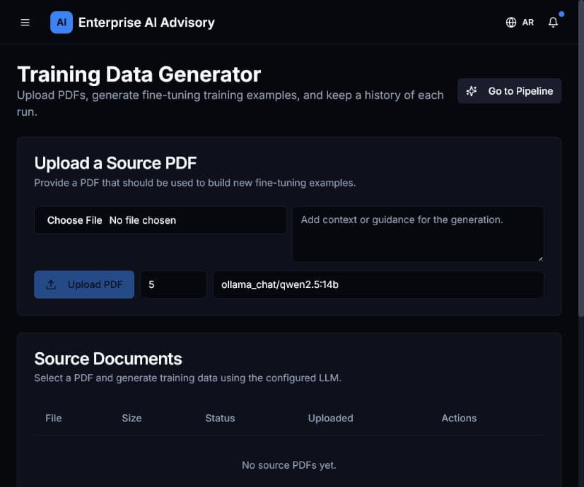584x487 pixels.
Task: Focus the model field ollama_chat/qwen2.5:14b
Action: 378,284
